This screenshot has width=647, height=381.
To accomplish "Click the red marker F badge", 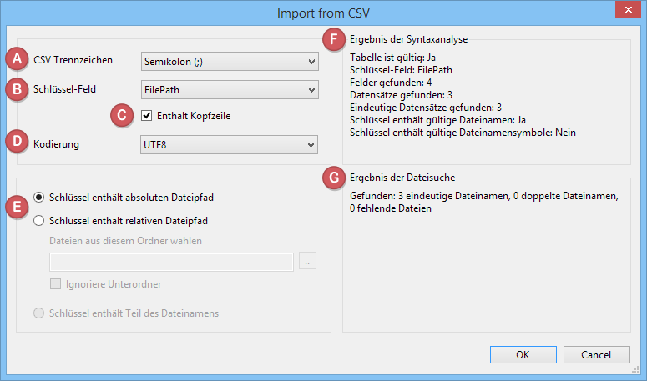I will coord(335,39).
